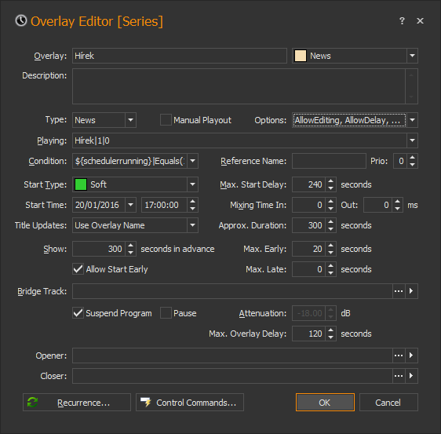Expand the Type dropdown
This screenshot has height=434, width=441.
tap(130, 120)
